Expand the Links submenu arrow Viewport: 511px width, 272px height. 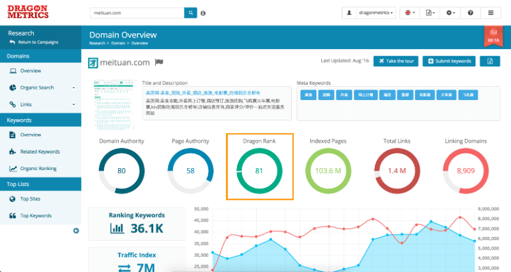pos(73,104)
